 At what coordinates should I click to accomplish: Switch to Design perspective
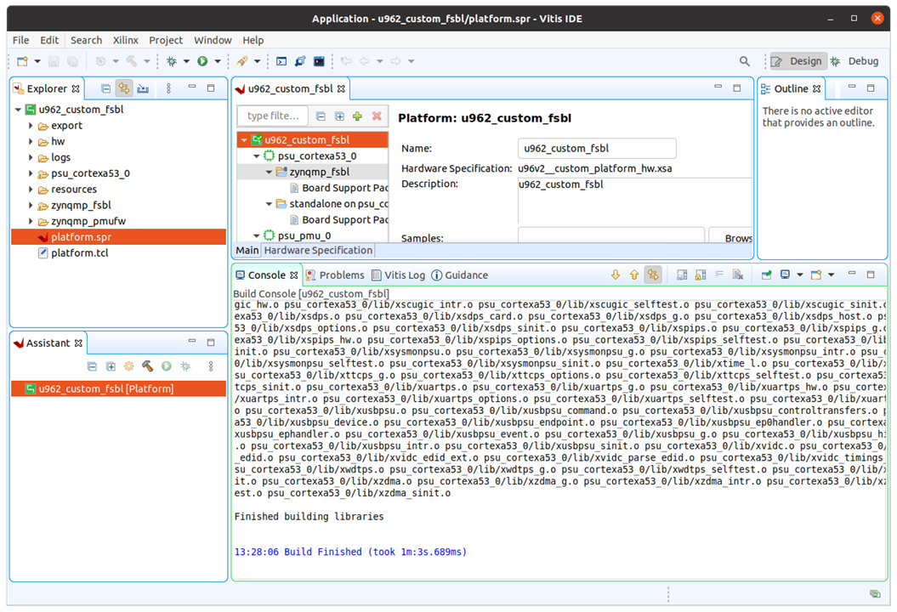798,61
